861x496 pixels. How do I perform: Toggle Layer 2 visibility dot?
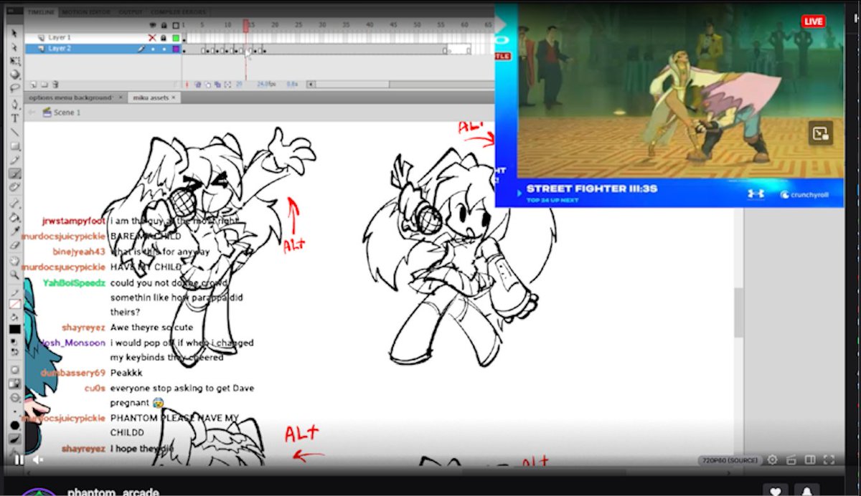[x=152, y=49]
